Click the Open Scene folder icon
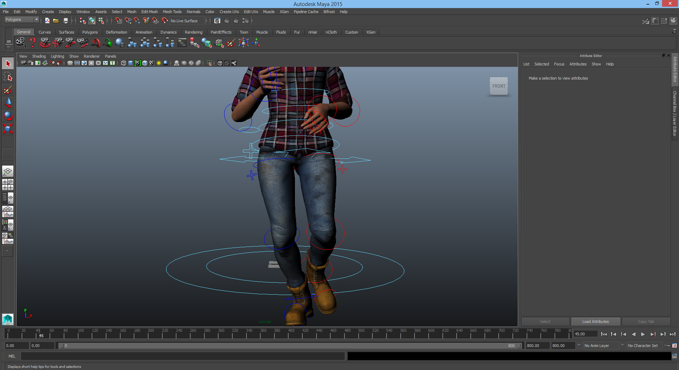 (56, 21)
